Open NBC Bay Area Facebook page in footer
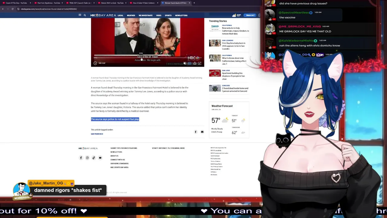Viewport: 387px width, 218px height. [81, 158]
